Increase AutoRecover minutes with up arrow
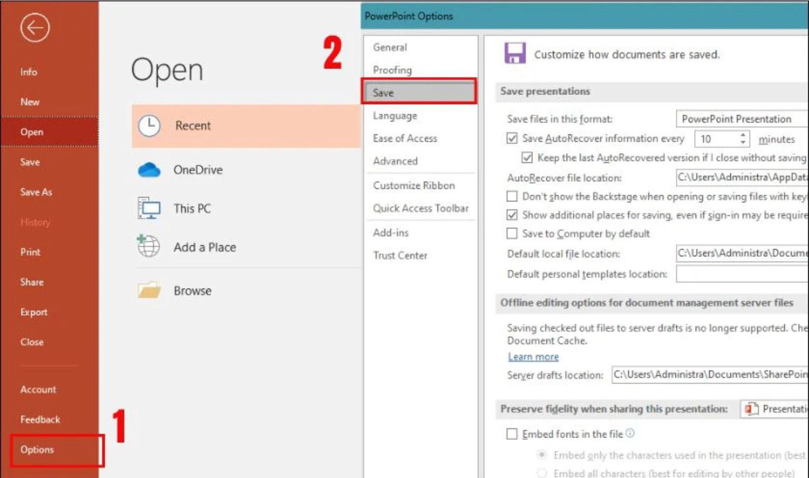Image resolution: width=809 pixels, height=478 pixels. point(743,135)
